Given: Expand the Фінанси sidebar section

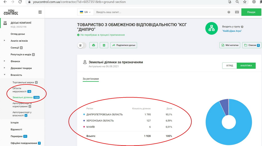Looking at the screenshot, I should click(x=4, y=61).
